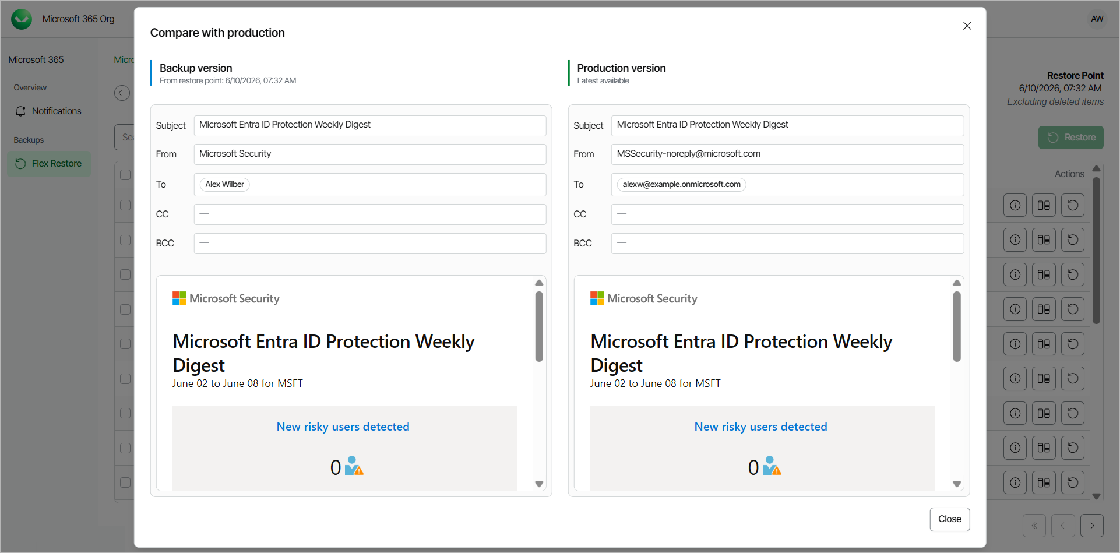Screen dimensions: 1120x553
Task: Open info for the first table row
Action: [1015, 205]
